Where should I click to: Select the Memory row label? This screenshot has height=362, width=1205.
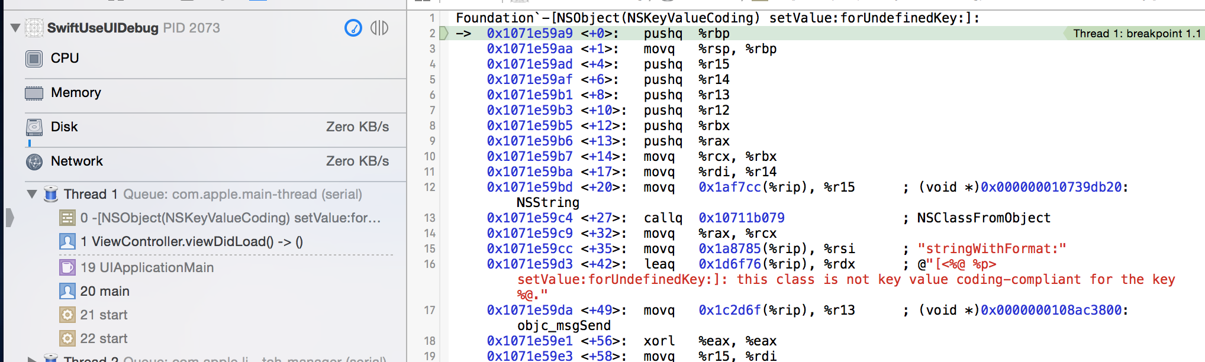pyautogui.click(x=76, y=92)
